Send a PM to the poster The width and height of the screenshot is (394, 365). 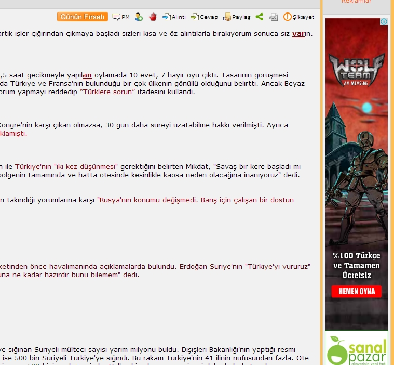121,17
